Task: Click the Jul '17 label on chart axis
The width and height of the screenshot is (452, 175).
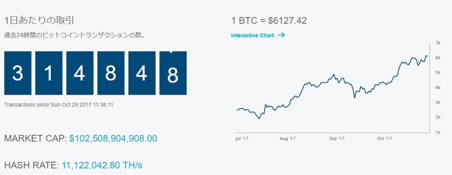Action: [242, 139]
